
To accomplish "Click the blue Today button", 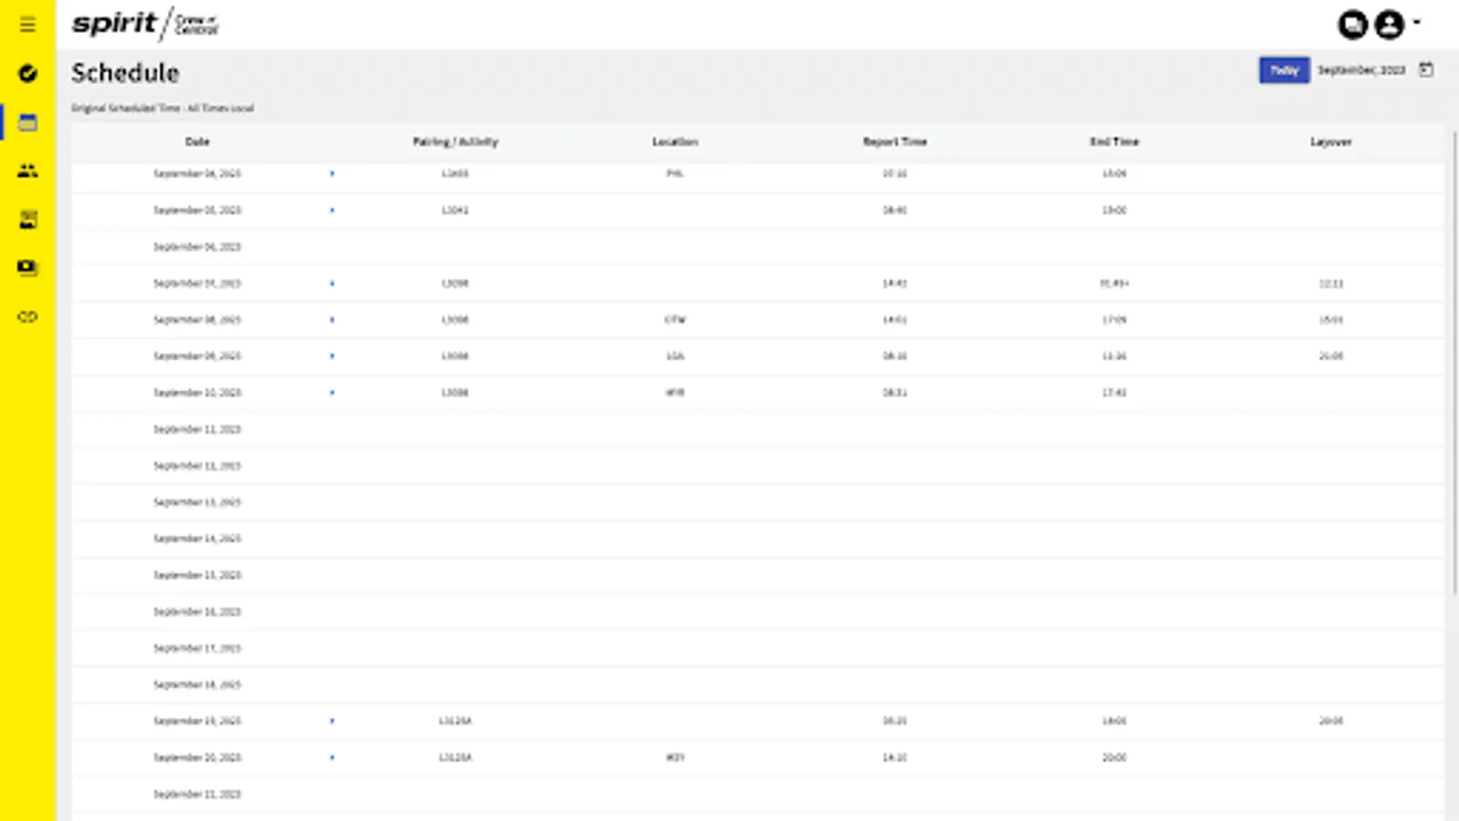I will tap(1284, 70).
